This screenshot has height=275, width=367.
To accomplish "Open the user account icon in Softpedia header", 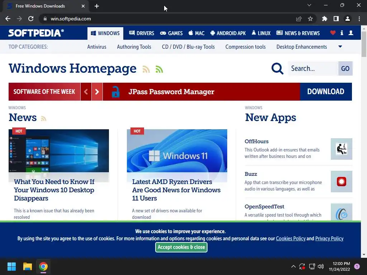I will point(351,33).
